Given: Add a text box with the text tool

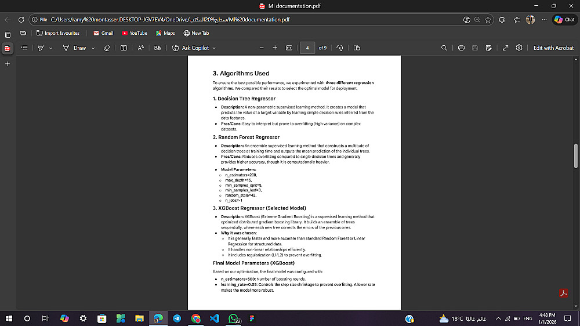Looking at the screenshot, I should [124, 48].
